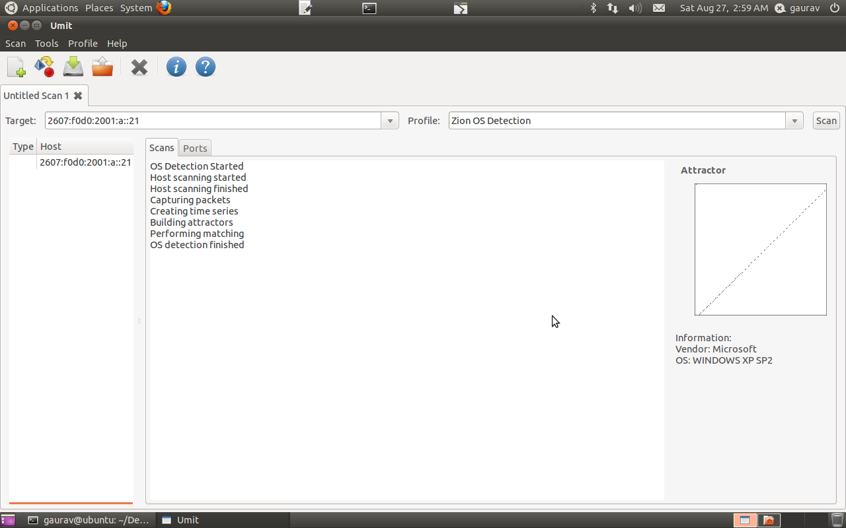Click the Save Scan download icon
846x528 pixels.
point(73,67)
